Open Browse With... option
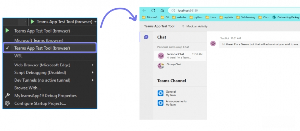The height and width of the screenshot is (131, 300). [x=27, y=88]
